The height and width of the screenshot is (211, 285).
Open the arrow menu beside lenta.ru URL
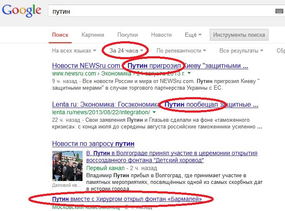tap(154, 112)
